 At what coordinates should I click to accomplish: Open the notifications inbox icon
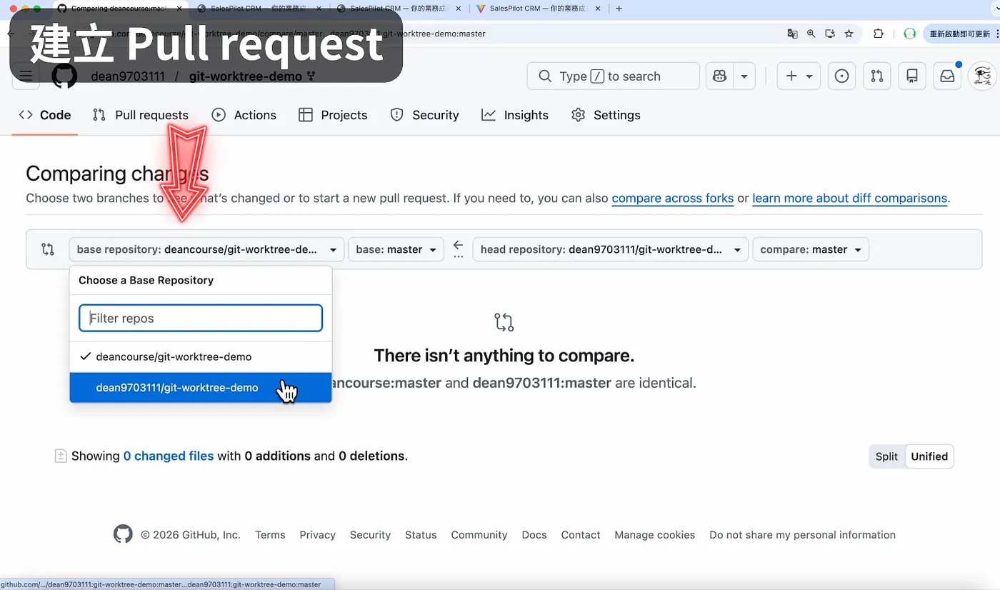coord(947,76)
